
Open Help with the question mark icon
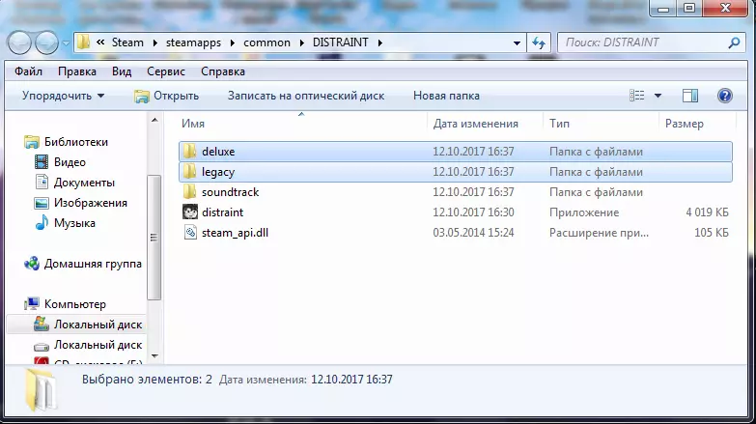pos(725,96)
